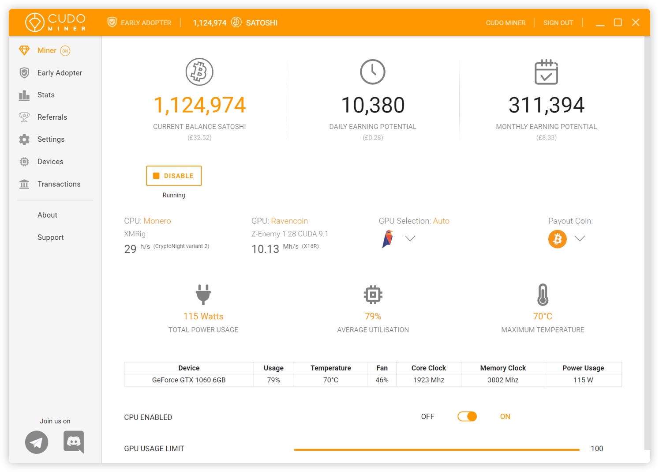Click the Miner ON status badge
659x472 pixels.
coord(65,50)
